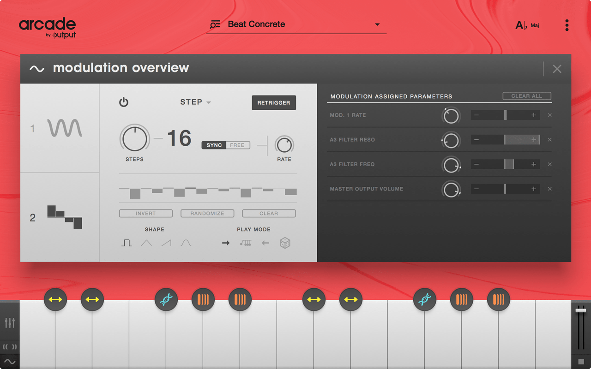Click the step sequencer bars display
The width and height of the screenshot is (591, 369).
[x=208, y=189]
